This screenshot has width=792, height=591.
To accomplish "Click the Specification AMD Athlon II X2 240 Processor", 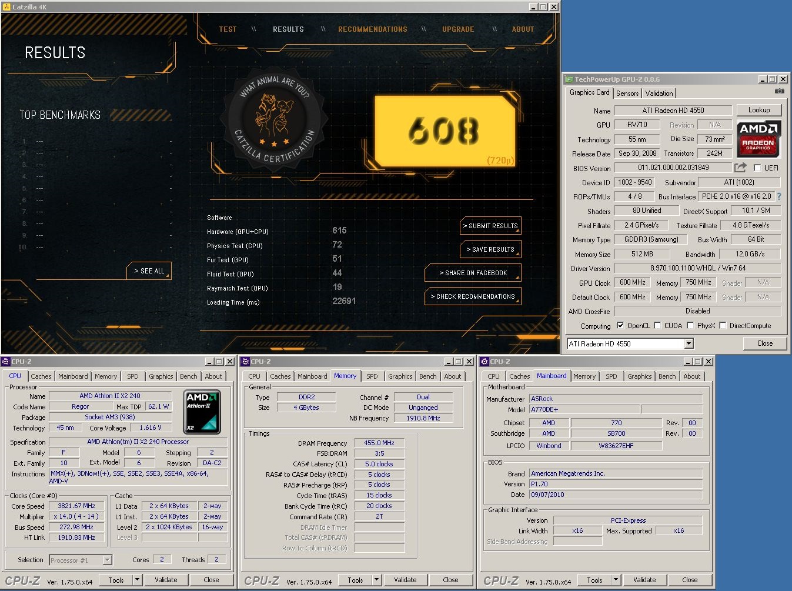I will (138, 442).
